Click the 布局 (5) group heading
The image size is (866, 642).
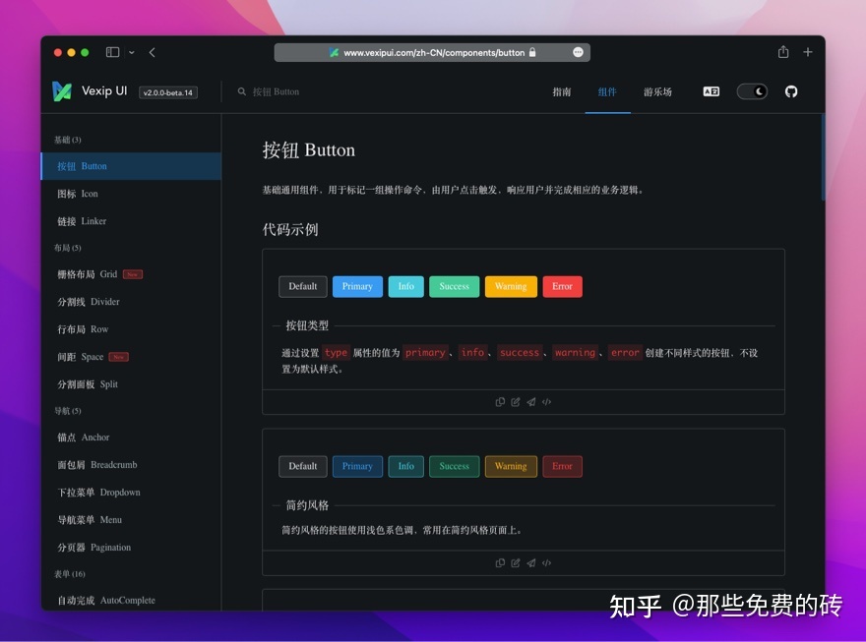pyautogui.click(x=67, y=248)
